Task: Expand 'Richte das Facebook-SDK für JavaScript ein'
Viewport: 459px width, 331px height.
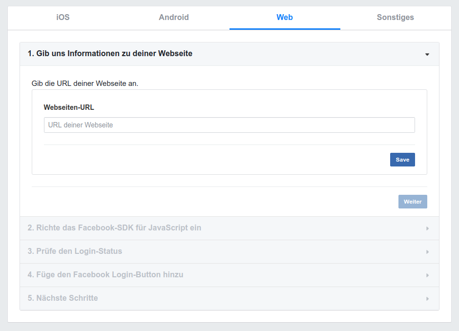Action: pyautogui.click(x=114, y=228)
